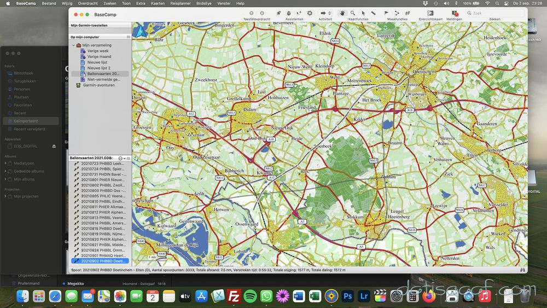Open the Overzichtskaart overview map
Screen dimensions: 547x308
click(430, 13)
